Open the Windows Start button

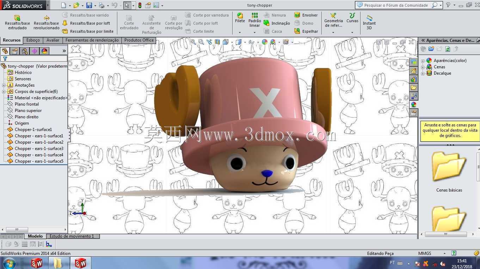9,263
